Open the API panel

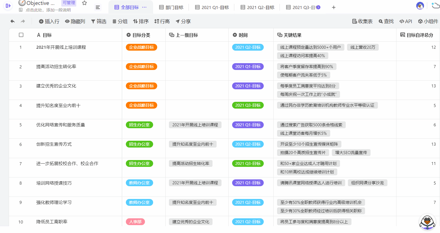coord(406,21)
